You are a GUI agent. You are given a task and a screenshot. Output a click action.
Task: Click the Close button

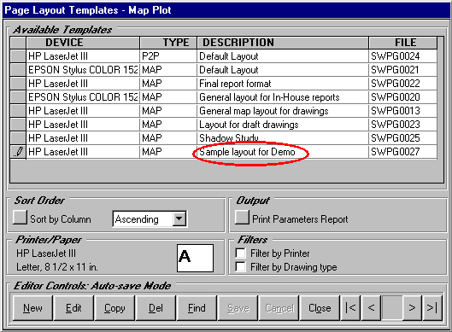320,308
